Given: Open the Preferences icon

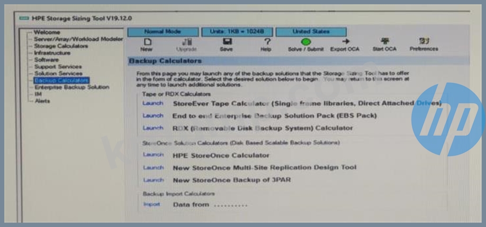Looking at the screenshot, I should click(424, 41).
